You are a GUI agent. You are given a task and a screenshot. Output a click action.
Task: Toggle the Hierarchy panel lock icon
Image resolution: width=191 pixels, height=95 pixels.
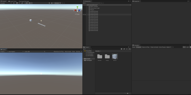pyautogui.click(x=128, y=1)
